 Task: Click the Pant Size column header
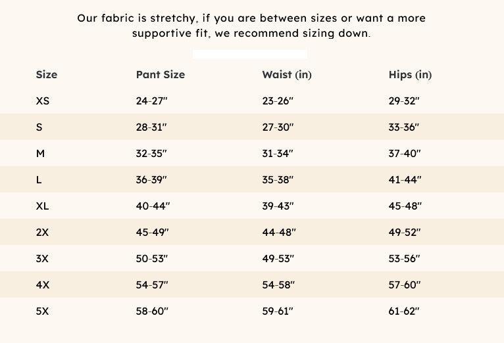click(160, 75)
